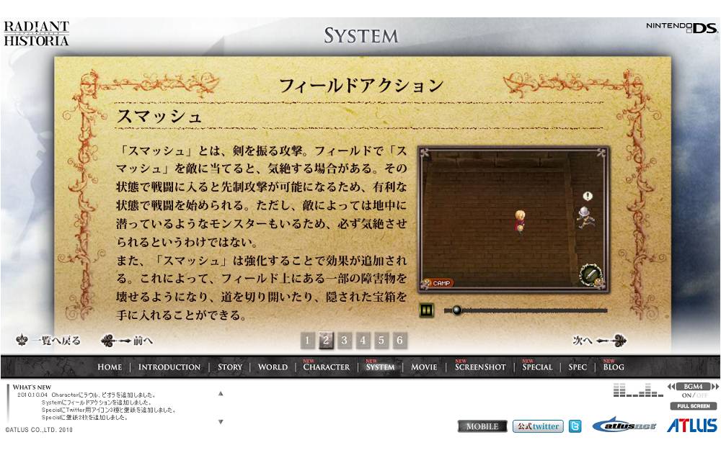Click the blue Twitter bird icon
The height and width of the screenshot is (458, 721).
[x=575, y=426]
